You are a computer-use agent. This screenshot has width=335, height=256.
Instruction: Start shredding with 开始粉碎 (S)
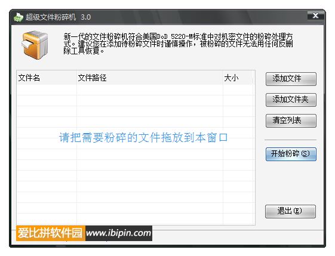coord(291,154)
